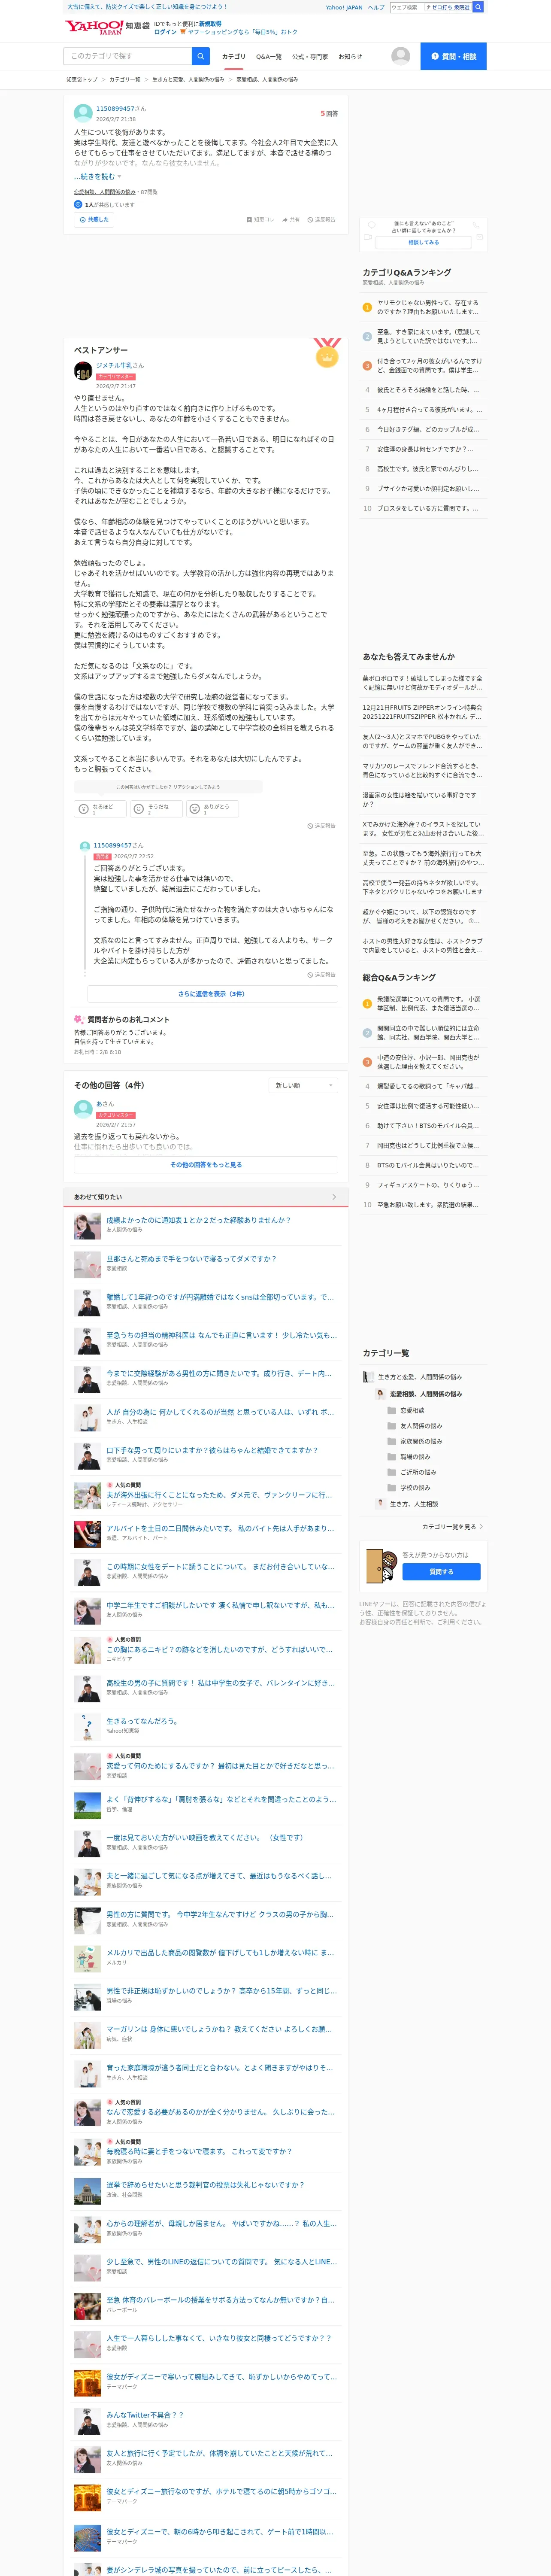551x2576 pixels.
Task: Click the top news banner 大雪に備えて
Action: (x=147, y=7)
